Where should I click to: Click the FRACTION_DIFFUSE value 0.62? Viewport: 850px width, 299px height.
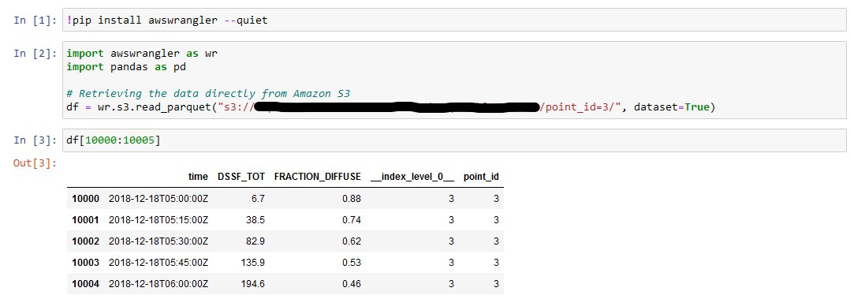pyautogui.click(x=352, y=241)
